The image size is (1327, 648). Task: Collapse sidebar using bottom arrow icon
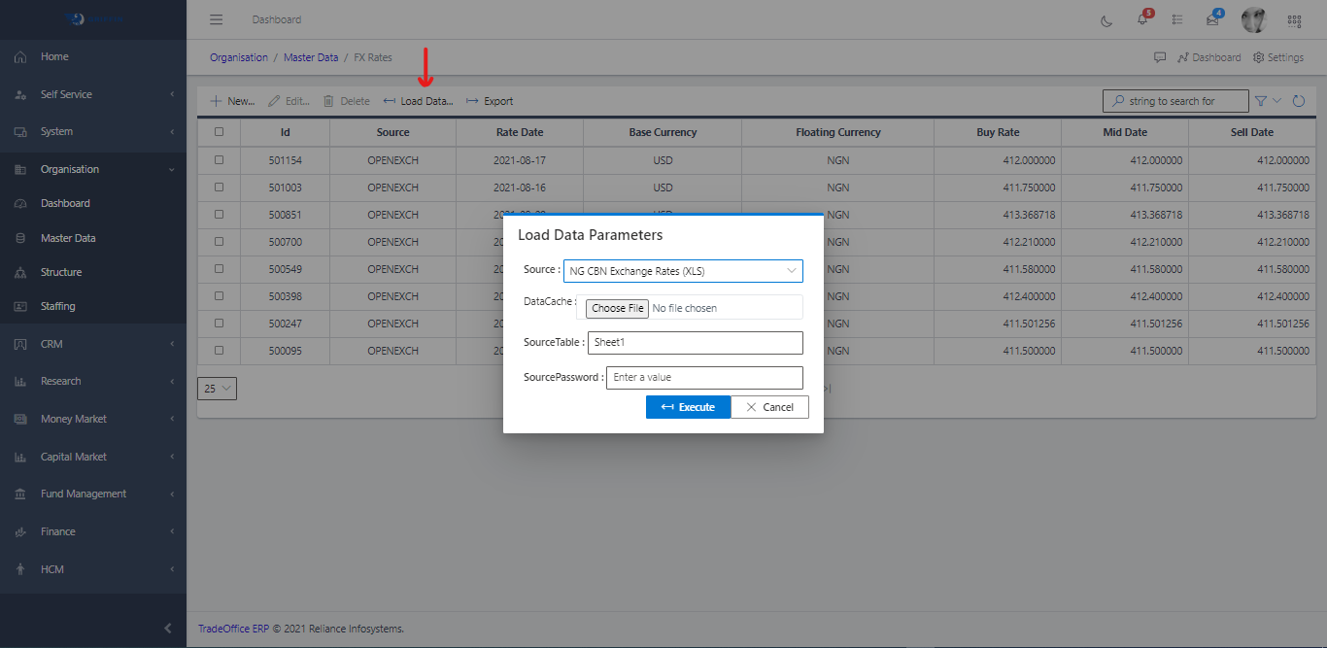(x=167, y=629)
